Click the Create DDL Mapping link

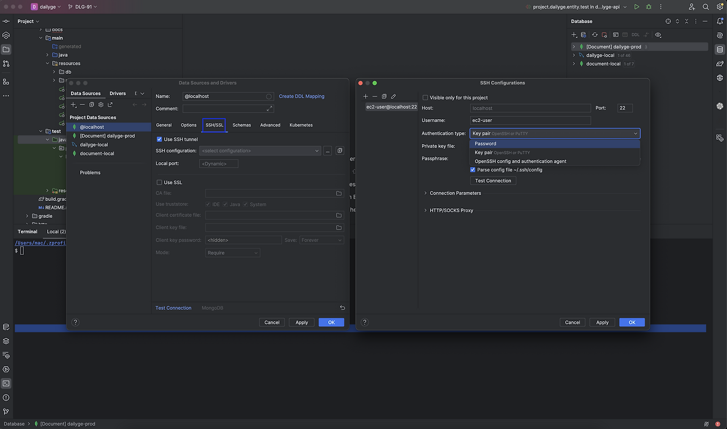pos(302,96)
